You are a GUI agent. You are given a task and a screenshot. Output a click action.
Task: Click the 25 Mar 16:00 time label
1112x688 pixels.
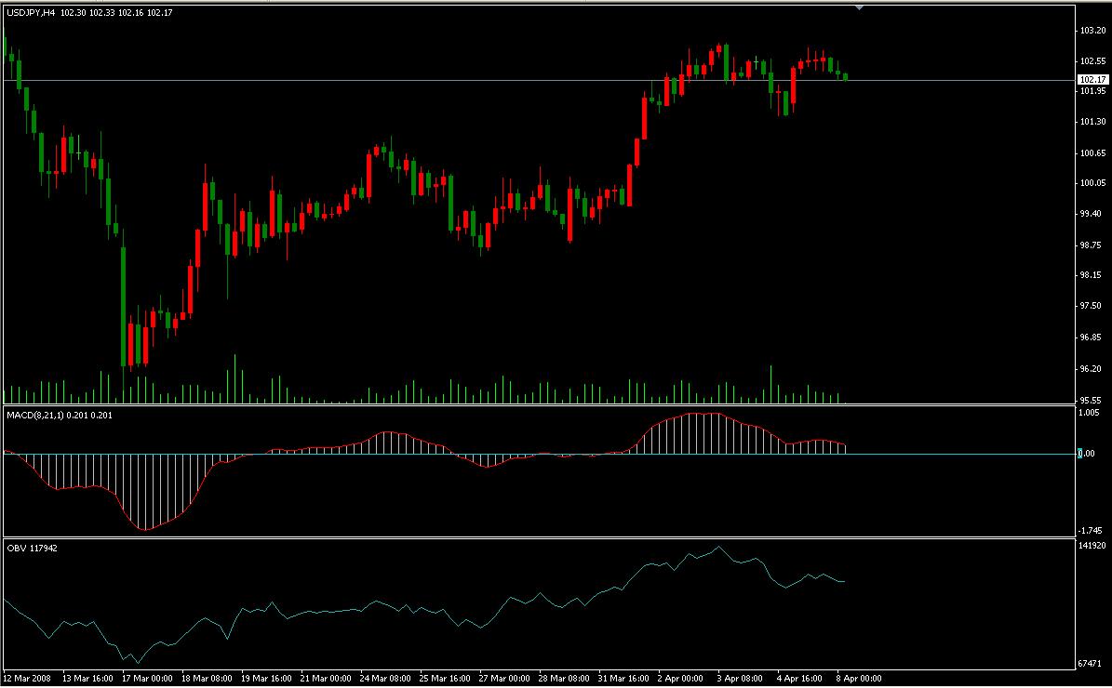coord(445,679)
